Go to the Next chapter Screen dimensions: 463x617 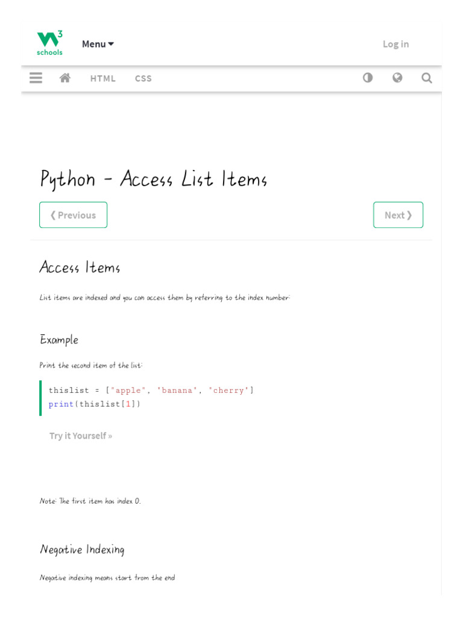pyautogui.click(x=398, y=215)
